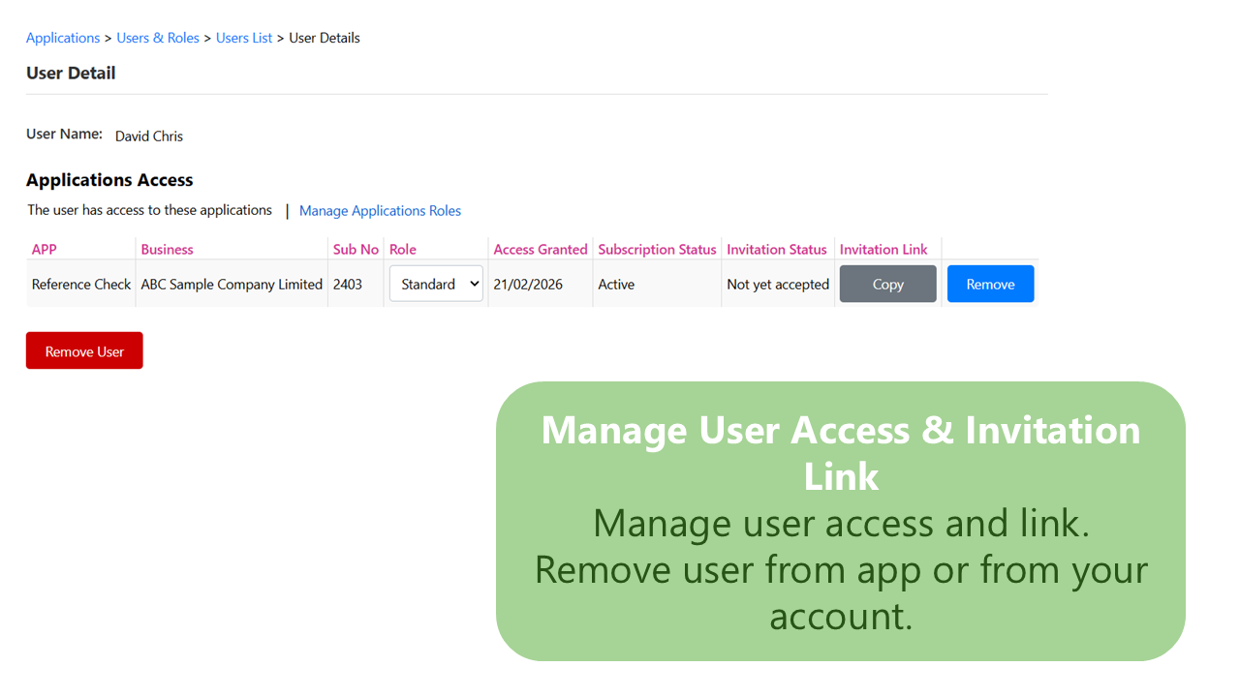This screenshot has width=1240, height=697.
Task: Select the user name David Chris
Action: point(148,136)
